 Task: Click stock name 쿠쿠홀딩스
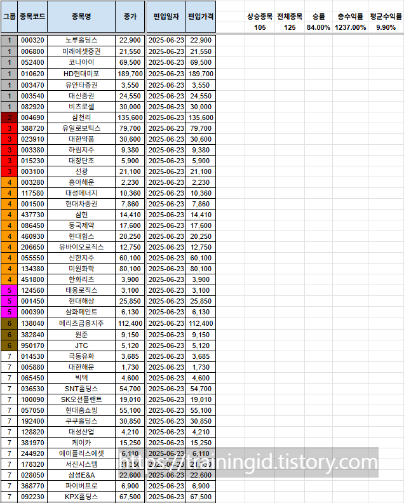click(x=81, y=421)
